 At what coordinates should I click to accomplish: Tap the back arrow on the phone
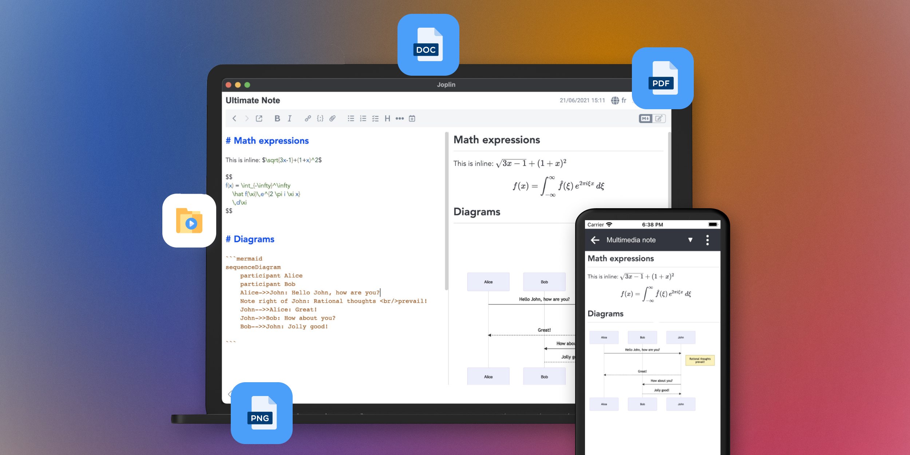595,240
